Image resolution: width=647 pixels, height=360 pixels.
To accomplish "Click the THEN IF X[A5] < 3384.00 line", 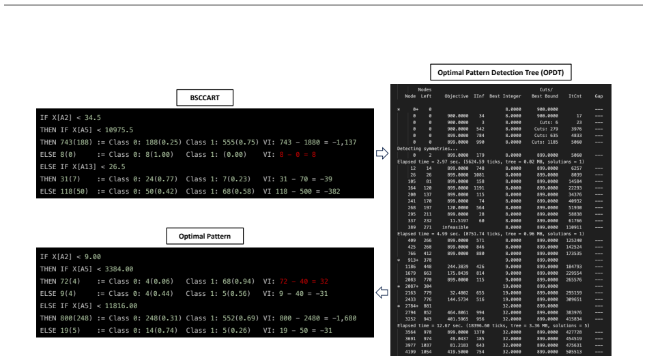I will [87, 269].
